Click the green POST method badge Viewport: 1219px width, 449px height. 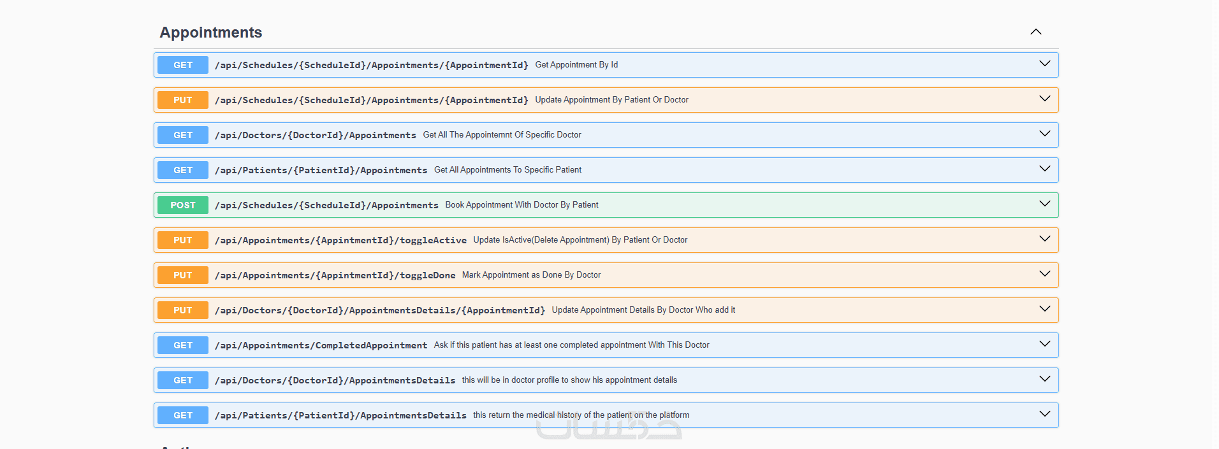(x=183, y=205)
